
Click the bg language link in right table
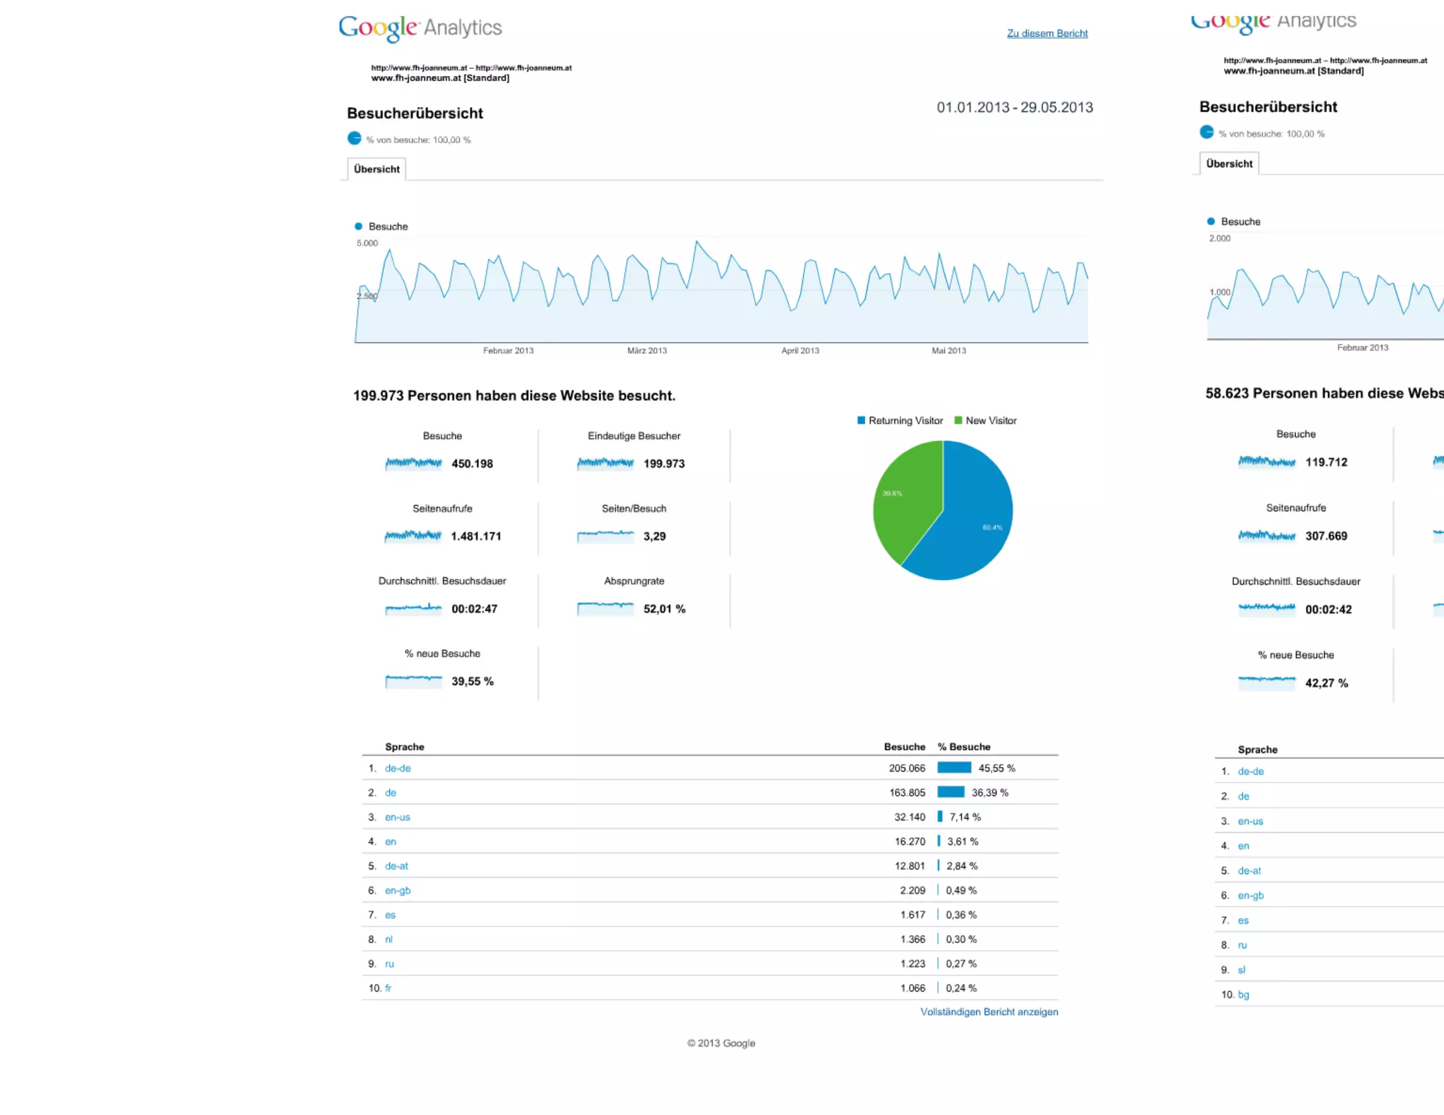(1243, 994)
